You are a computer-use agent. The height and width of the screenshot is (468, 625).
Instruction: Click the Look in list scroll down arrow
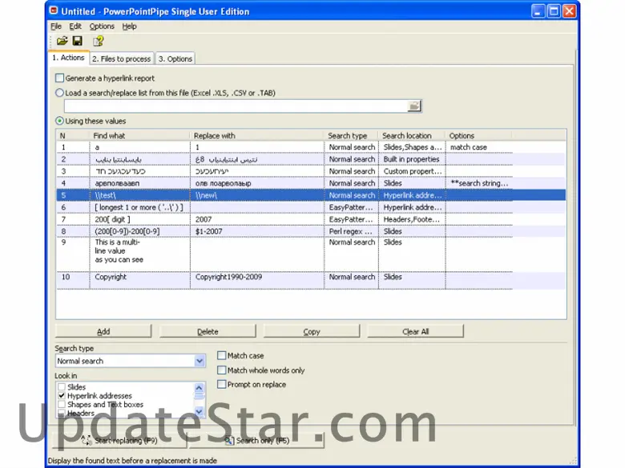coord(199,411)
